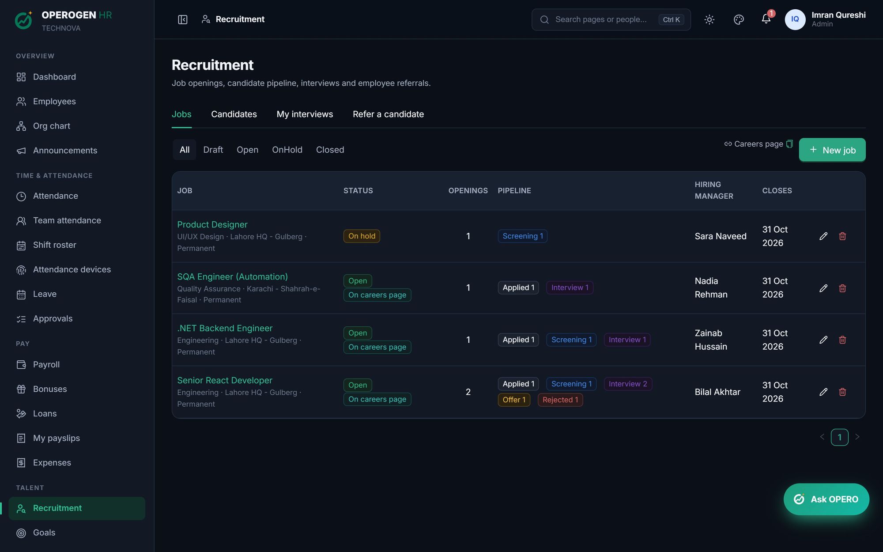Delete the Senior React Developer job
Screen dimensions: 883x552
pos(842,392)
